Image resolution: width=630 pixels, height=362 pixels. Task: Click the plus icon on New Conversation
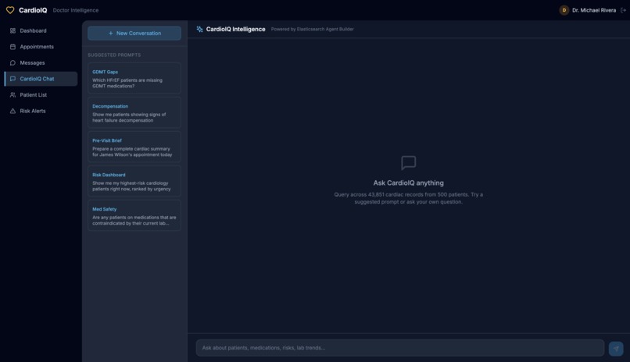110,34
